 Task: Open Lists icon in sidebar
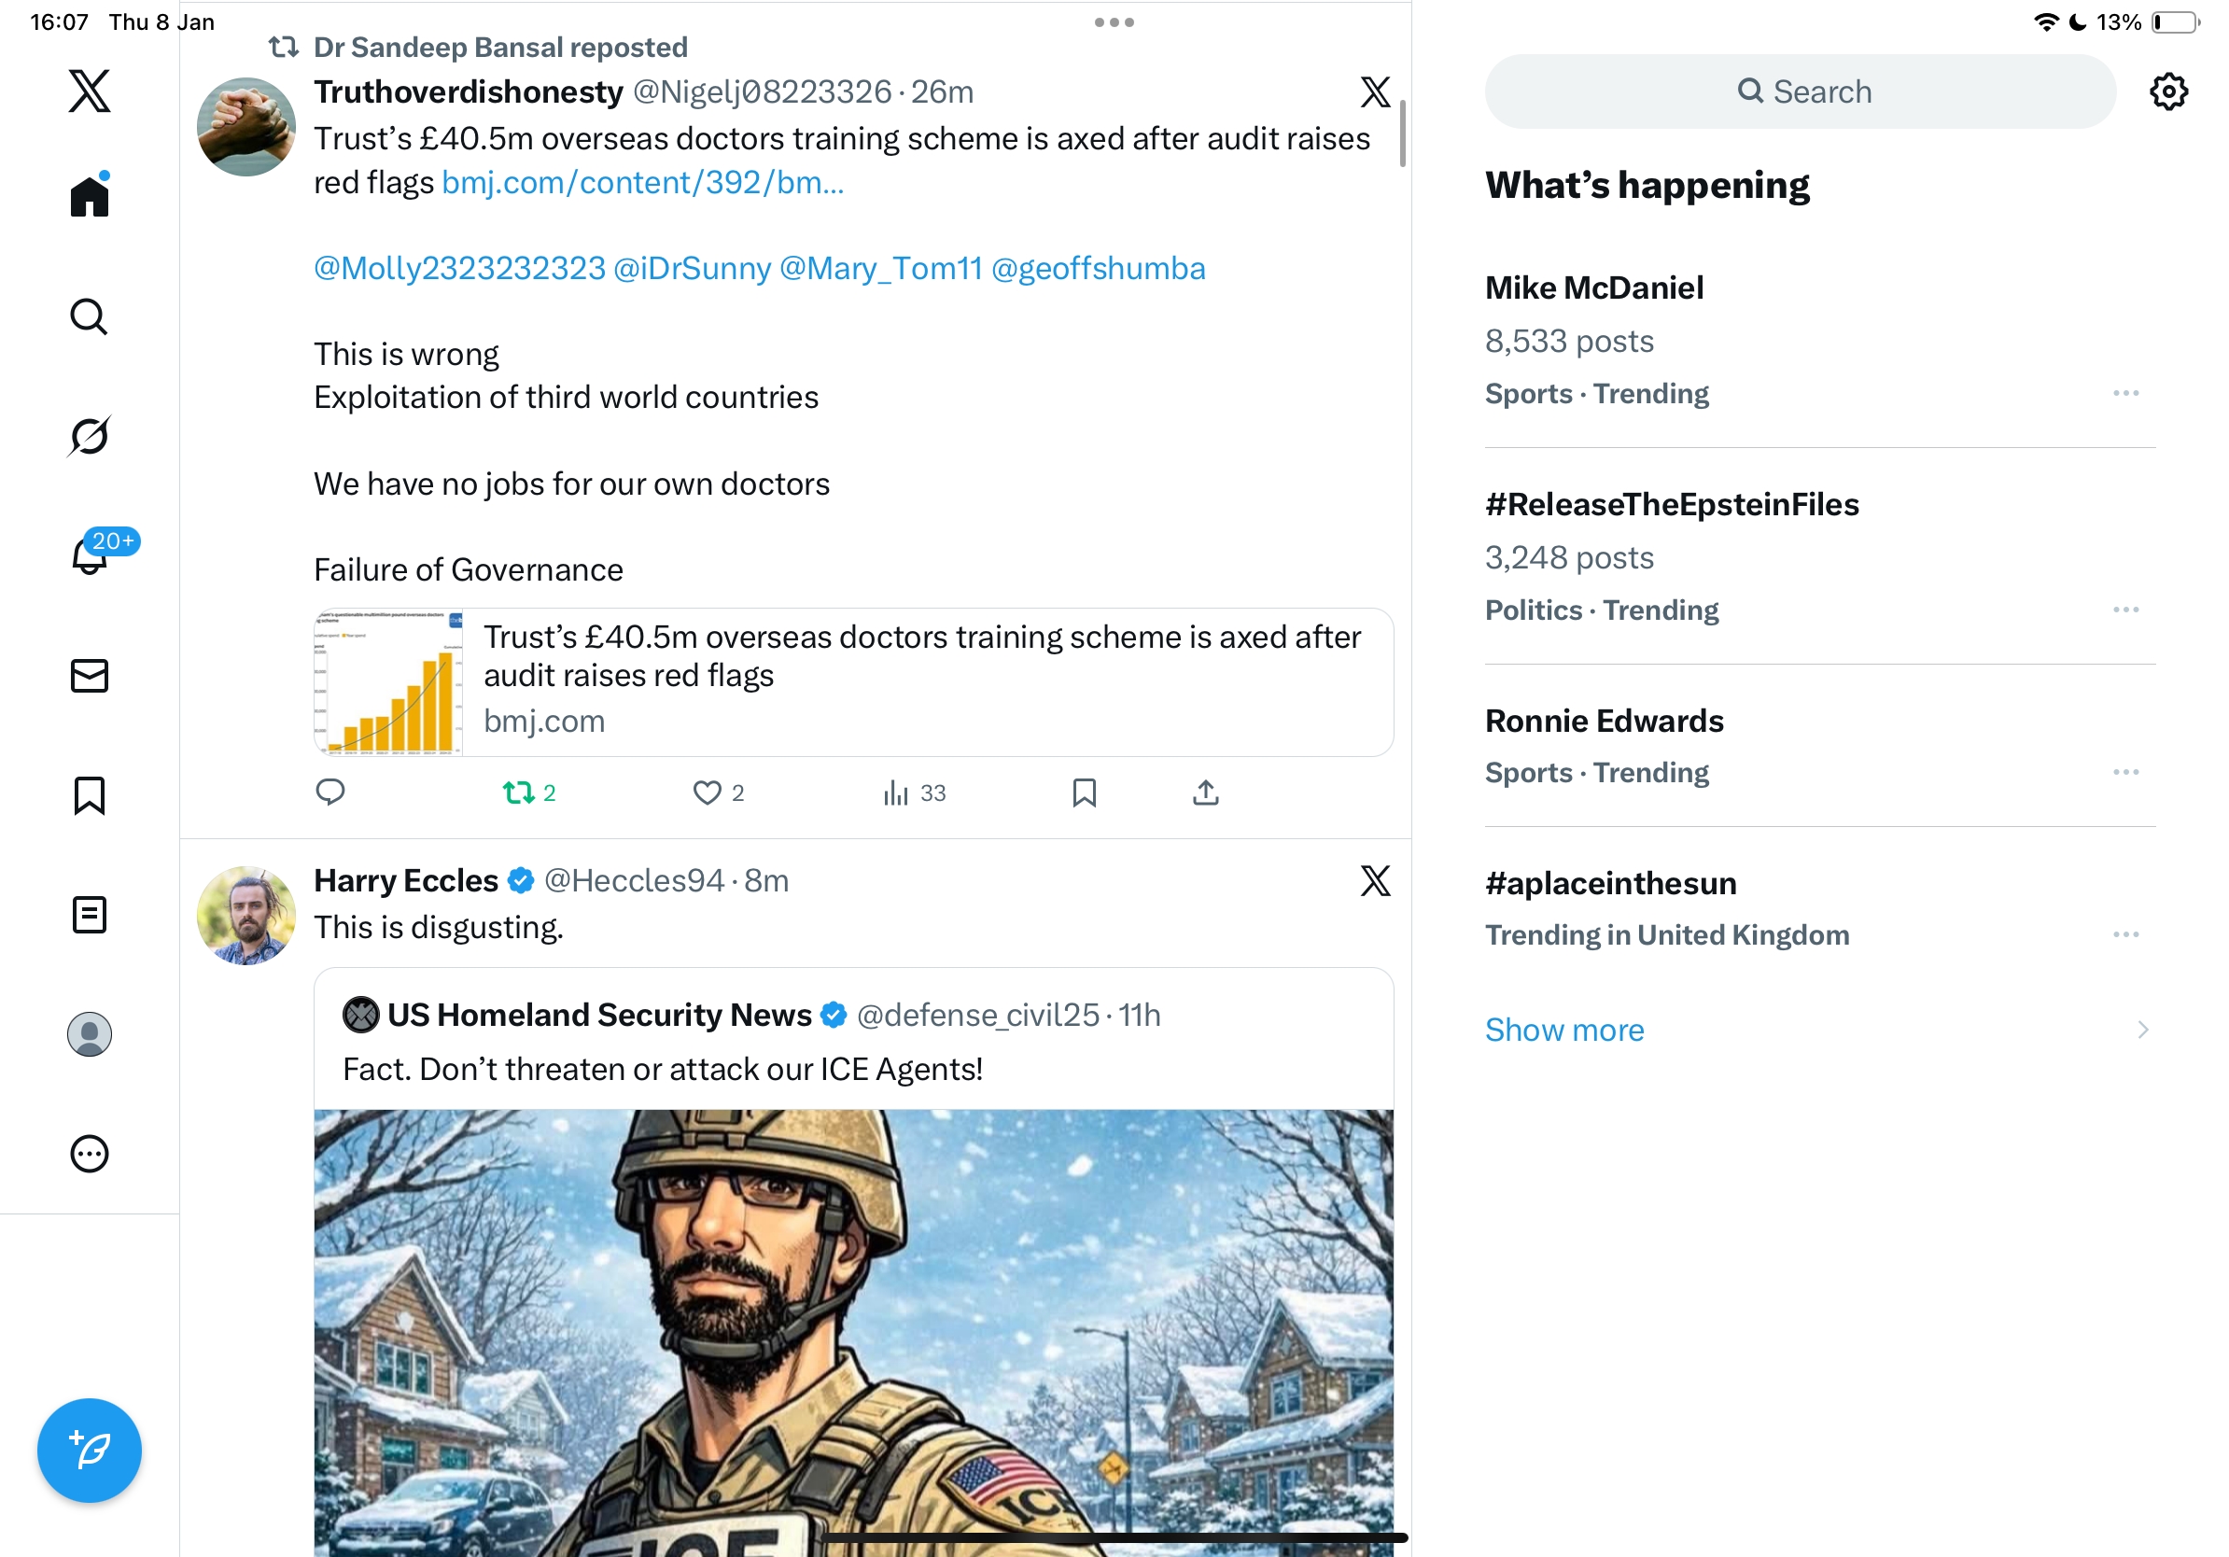tap(90, 915)
